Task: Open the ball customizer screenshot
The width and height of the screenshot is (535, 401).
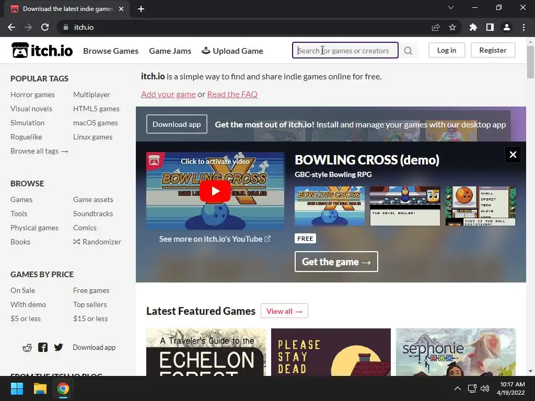Action: click(481, 206)
